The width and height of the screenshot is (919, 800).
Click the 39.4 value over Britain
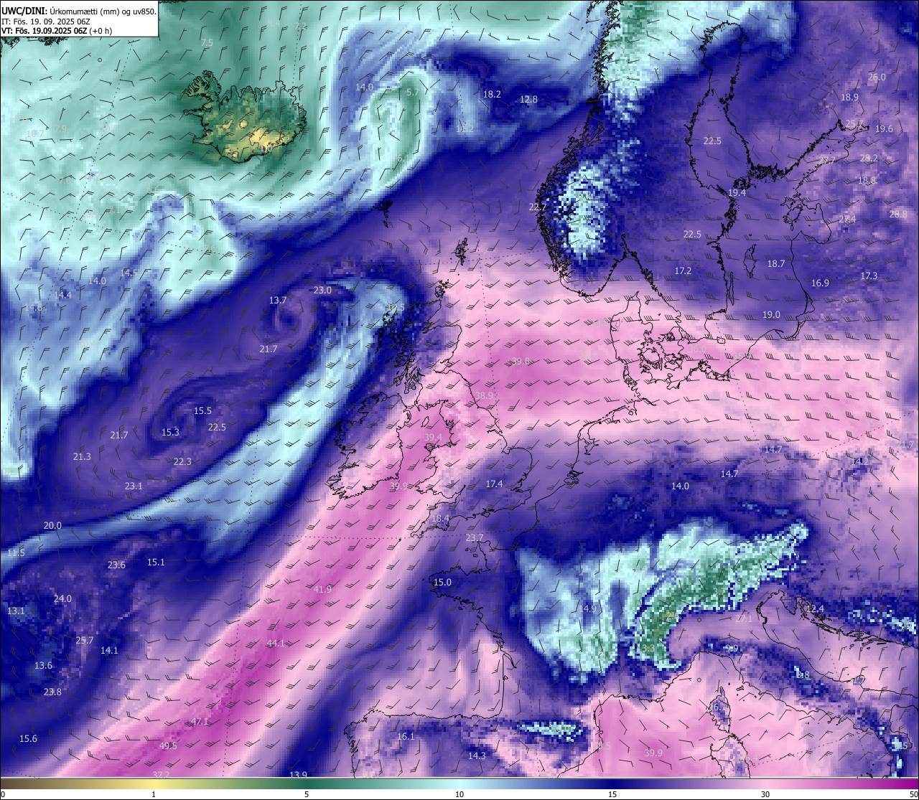(x=433, y=438)
